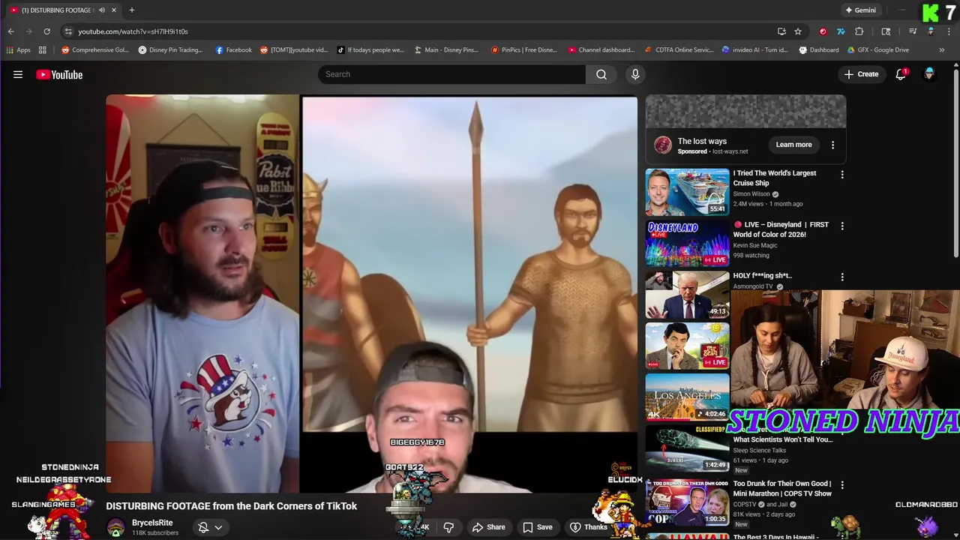Open BryceIsRite channel avatar

coord(115,527)
